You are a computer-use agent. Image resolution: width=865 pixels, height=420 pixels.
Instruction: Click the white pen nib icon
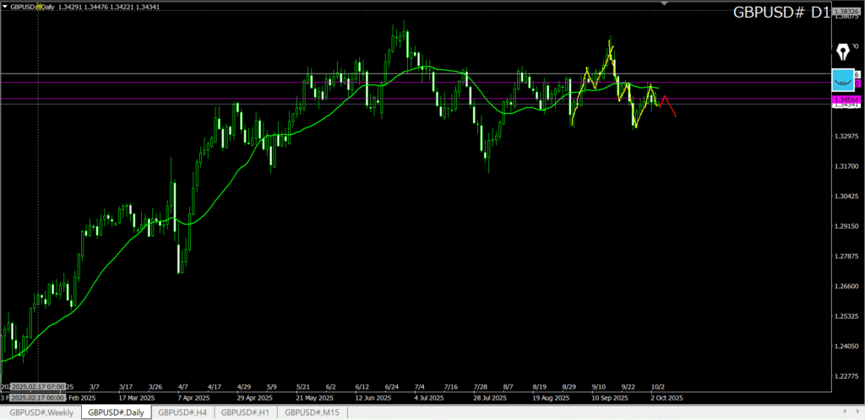click(x=842, y=52)
